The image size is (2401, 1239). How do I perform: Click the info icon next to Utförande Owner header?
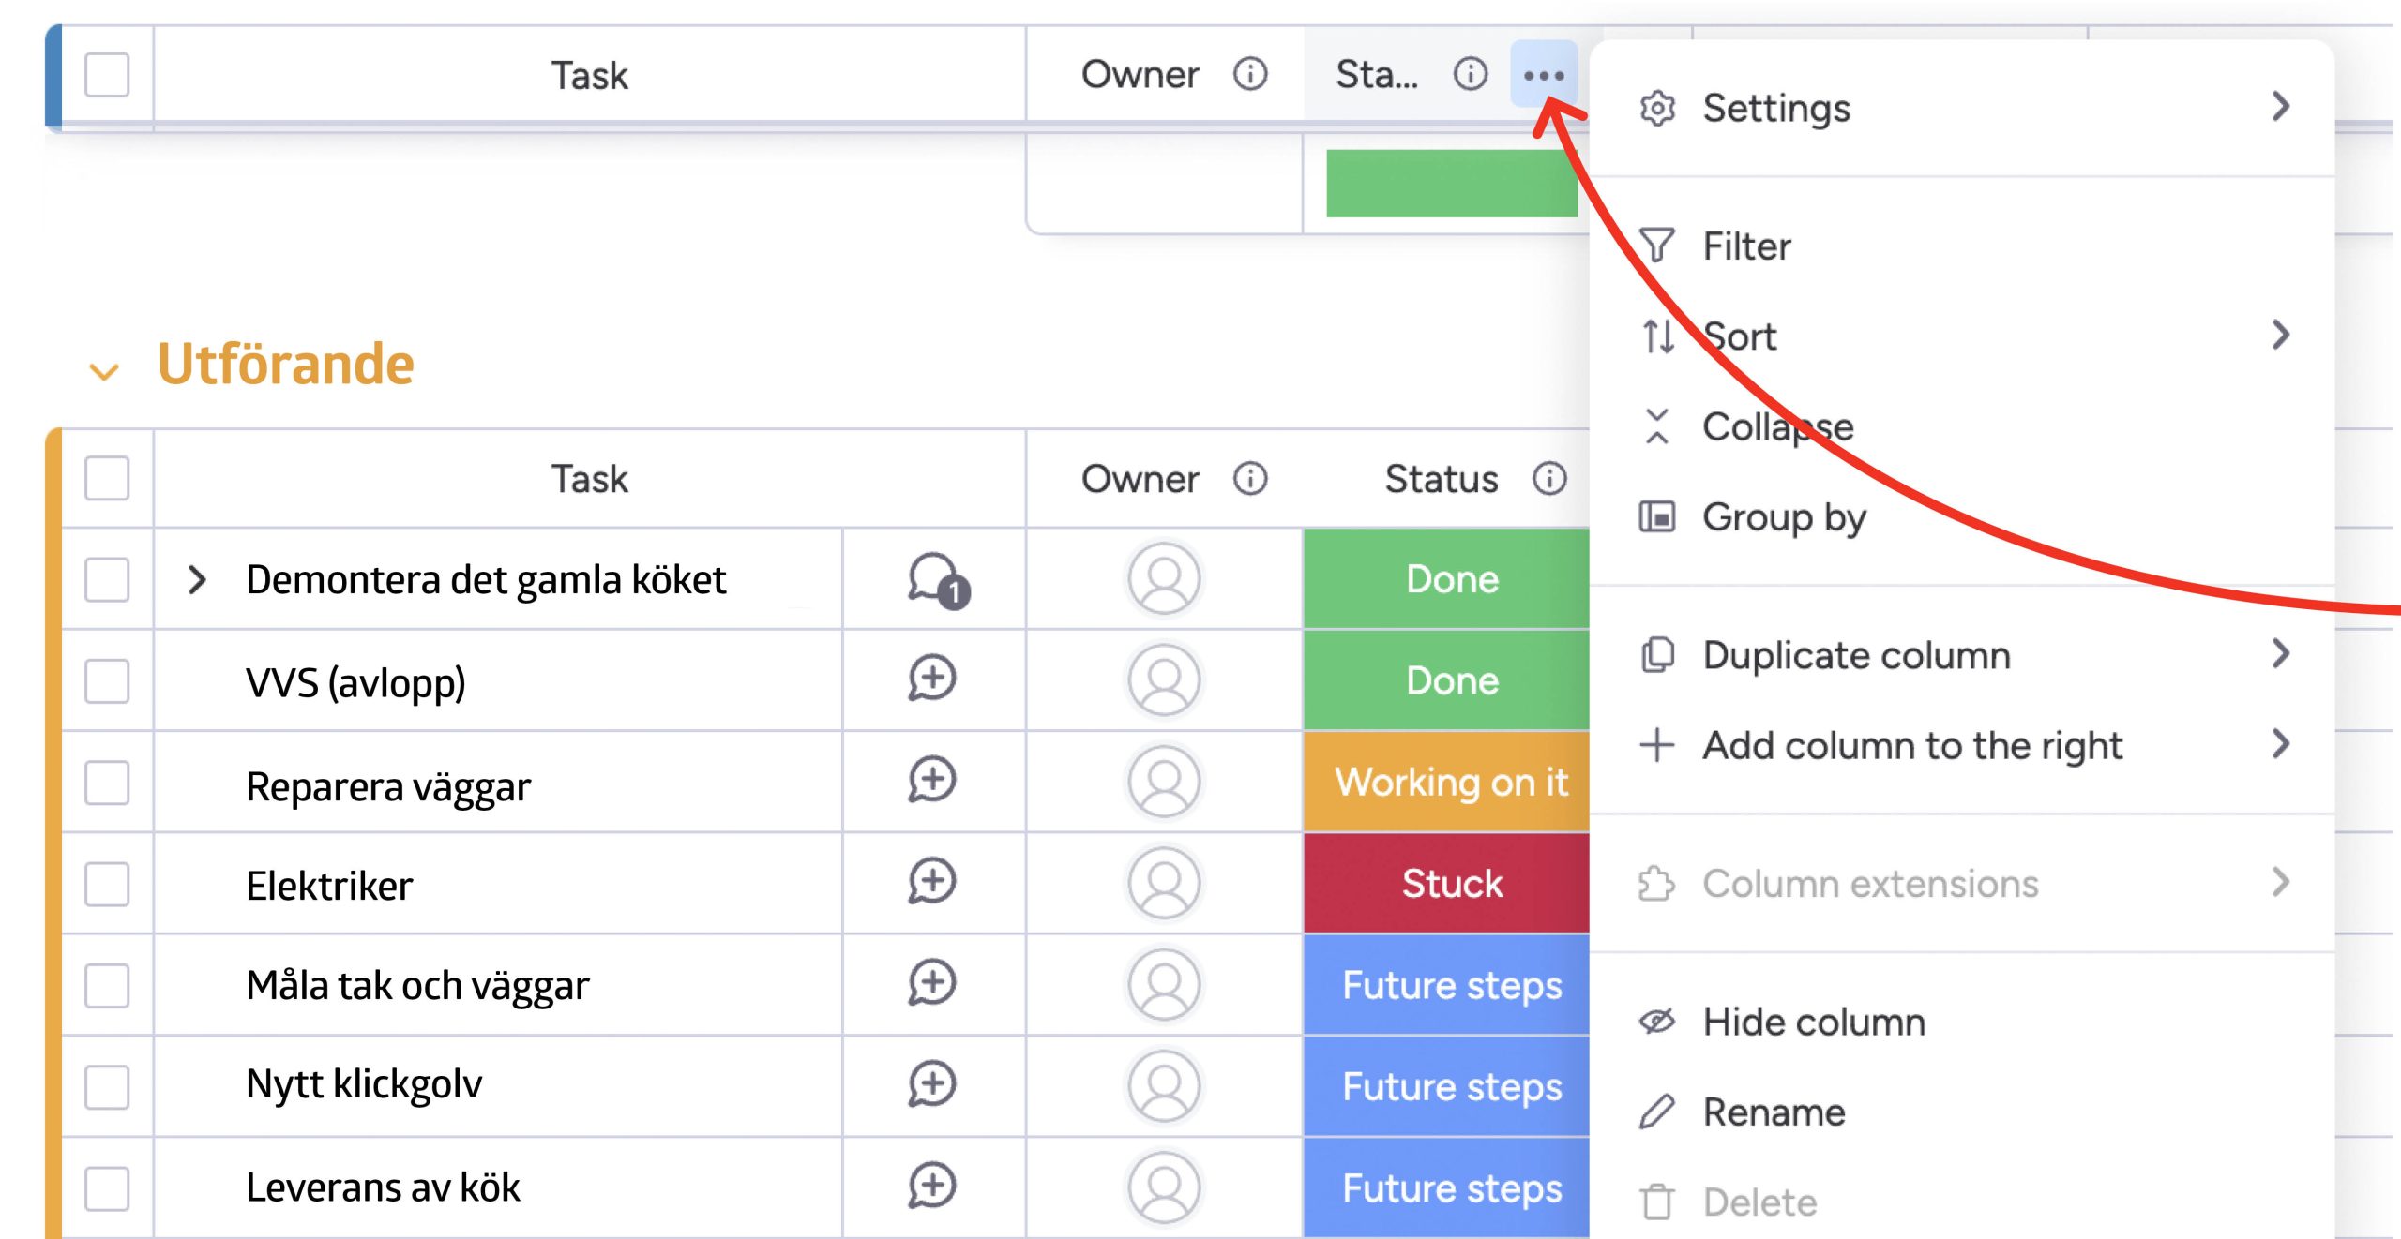pyautogui.click(x=1250, y=479)
